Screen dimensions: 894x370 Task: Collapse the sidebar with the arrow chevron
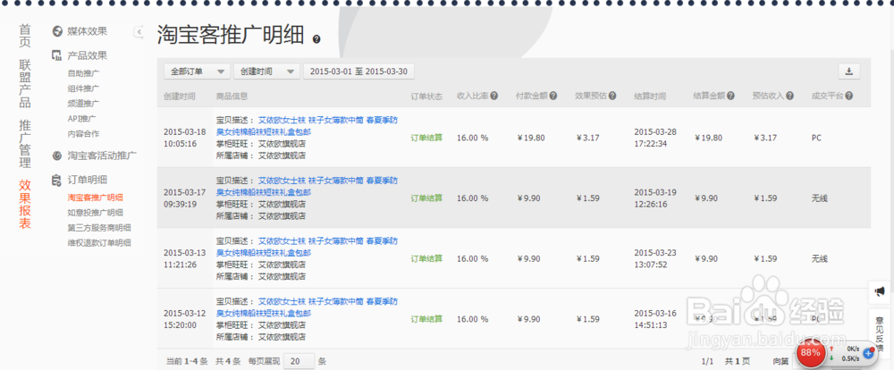[x=139, y=32]
